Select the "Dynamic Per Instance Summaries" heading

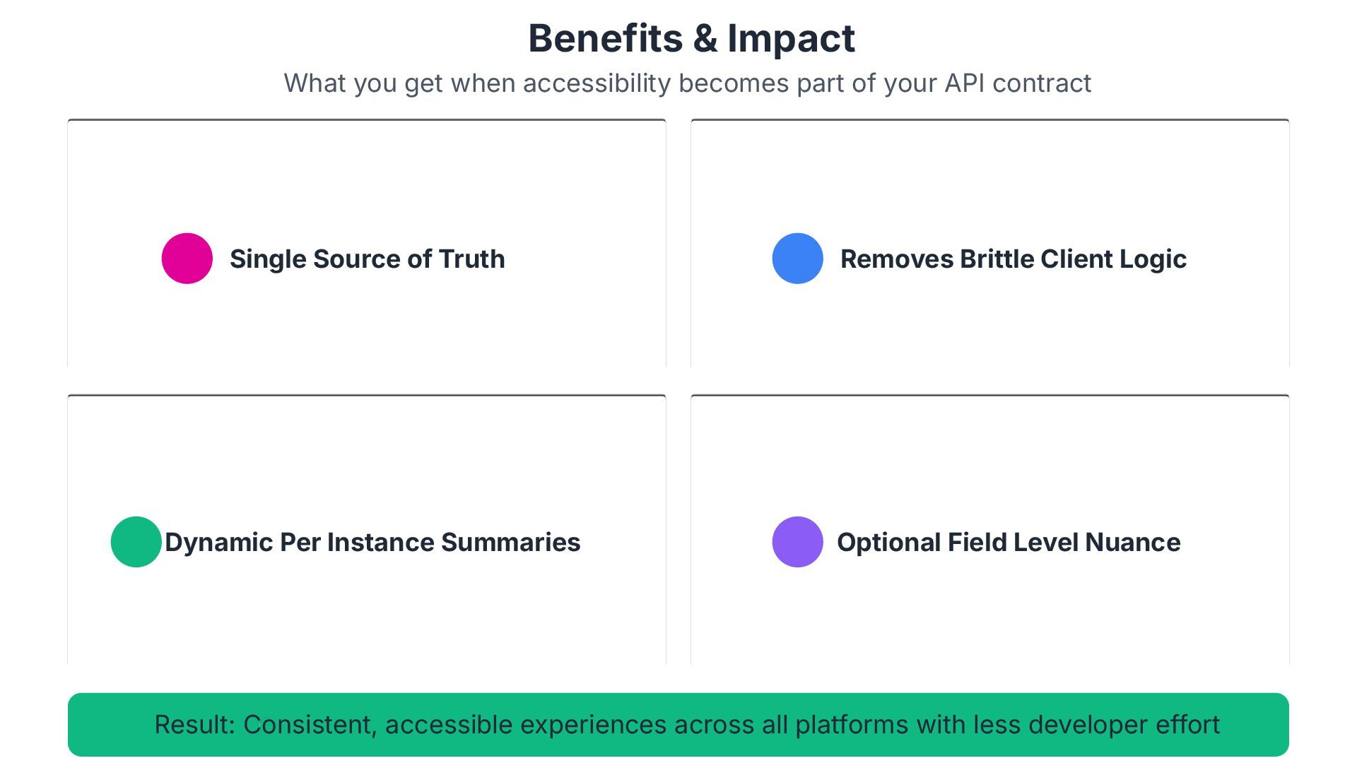372,543
